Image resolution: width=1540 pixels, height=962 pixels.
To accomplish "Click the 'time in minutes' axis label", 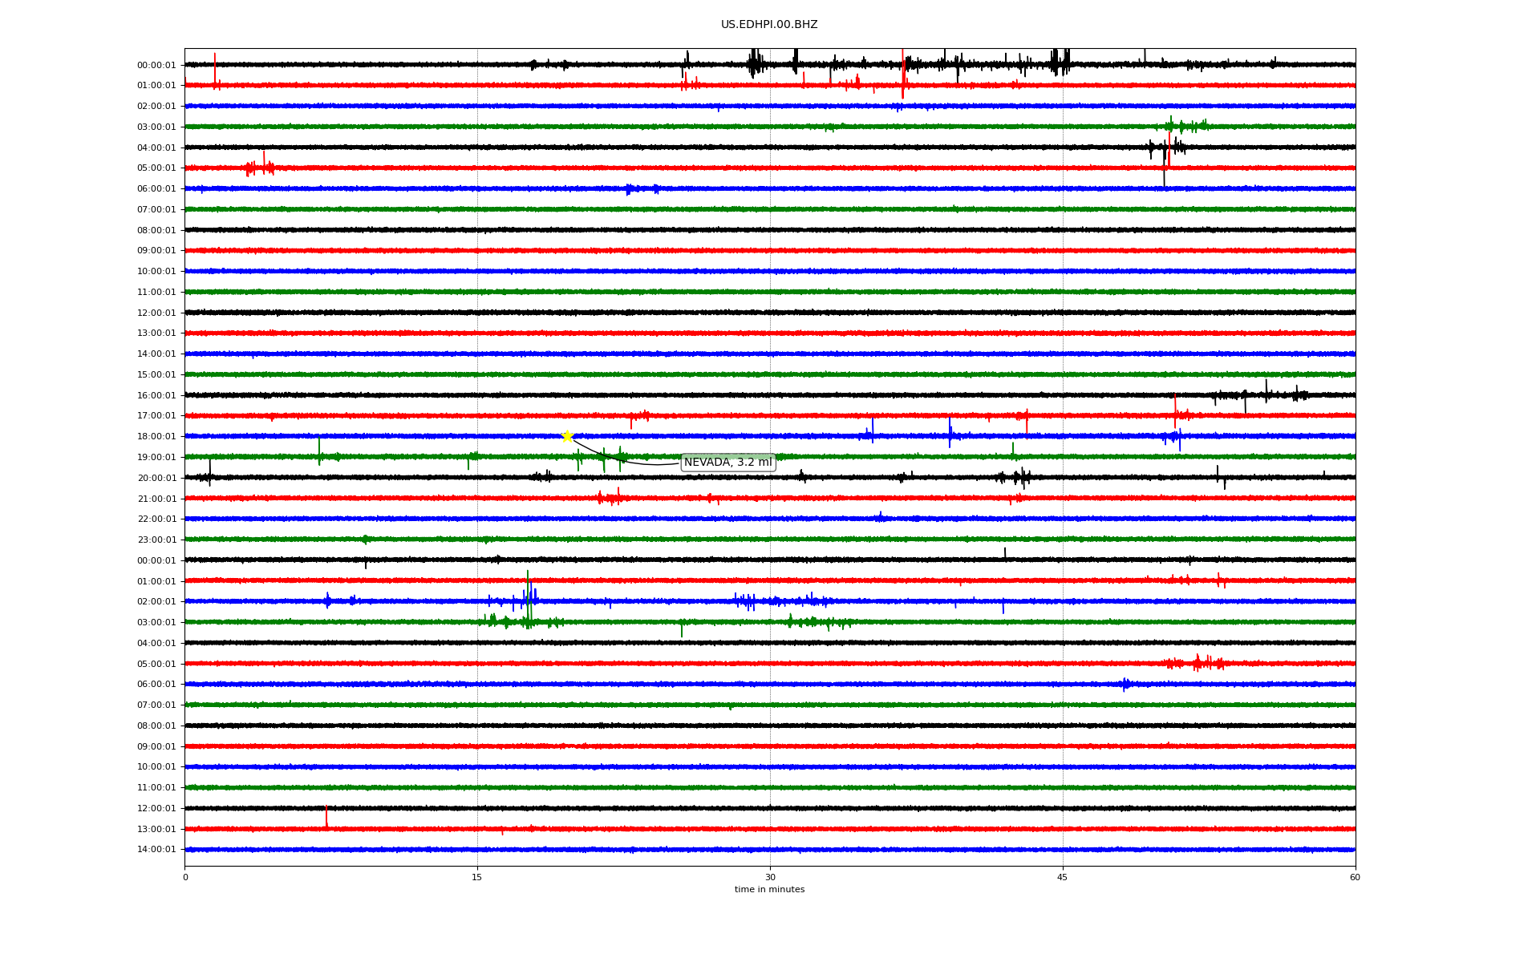I will click(769, 889).
